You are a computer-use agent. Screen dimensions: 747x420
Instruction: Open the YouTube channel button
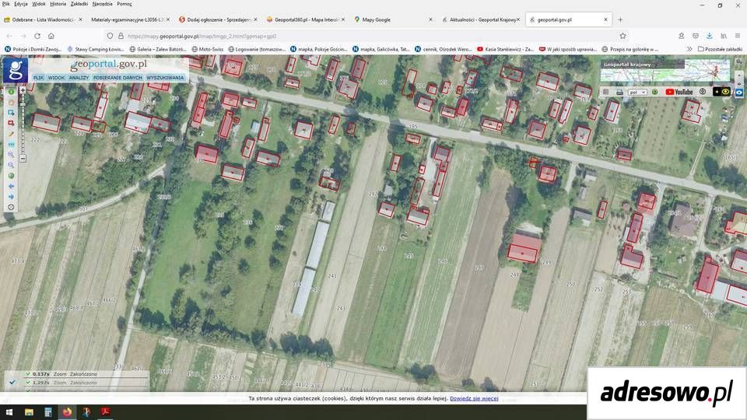pos(679,92)
